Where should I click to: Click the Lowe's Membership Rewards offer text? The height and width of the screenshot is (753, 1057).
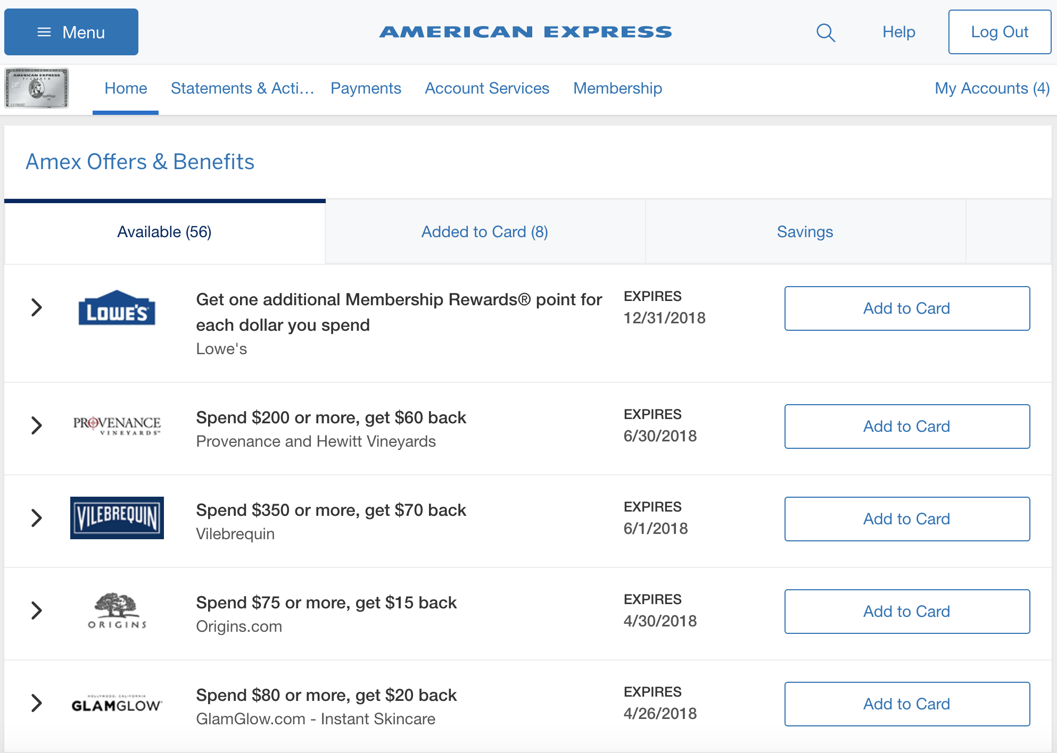(399, 312)
